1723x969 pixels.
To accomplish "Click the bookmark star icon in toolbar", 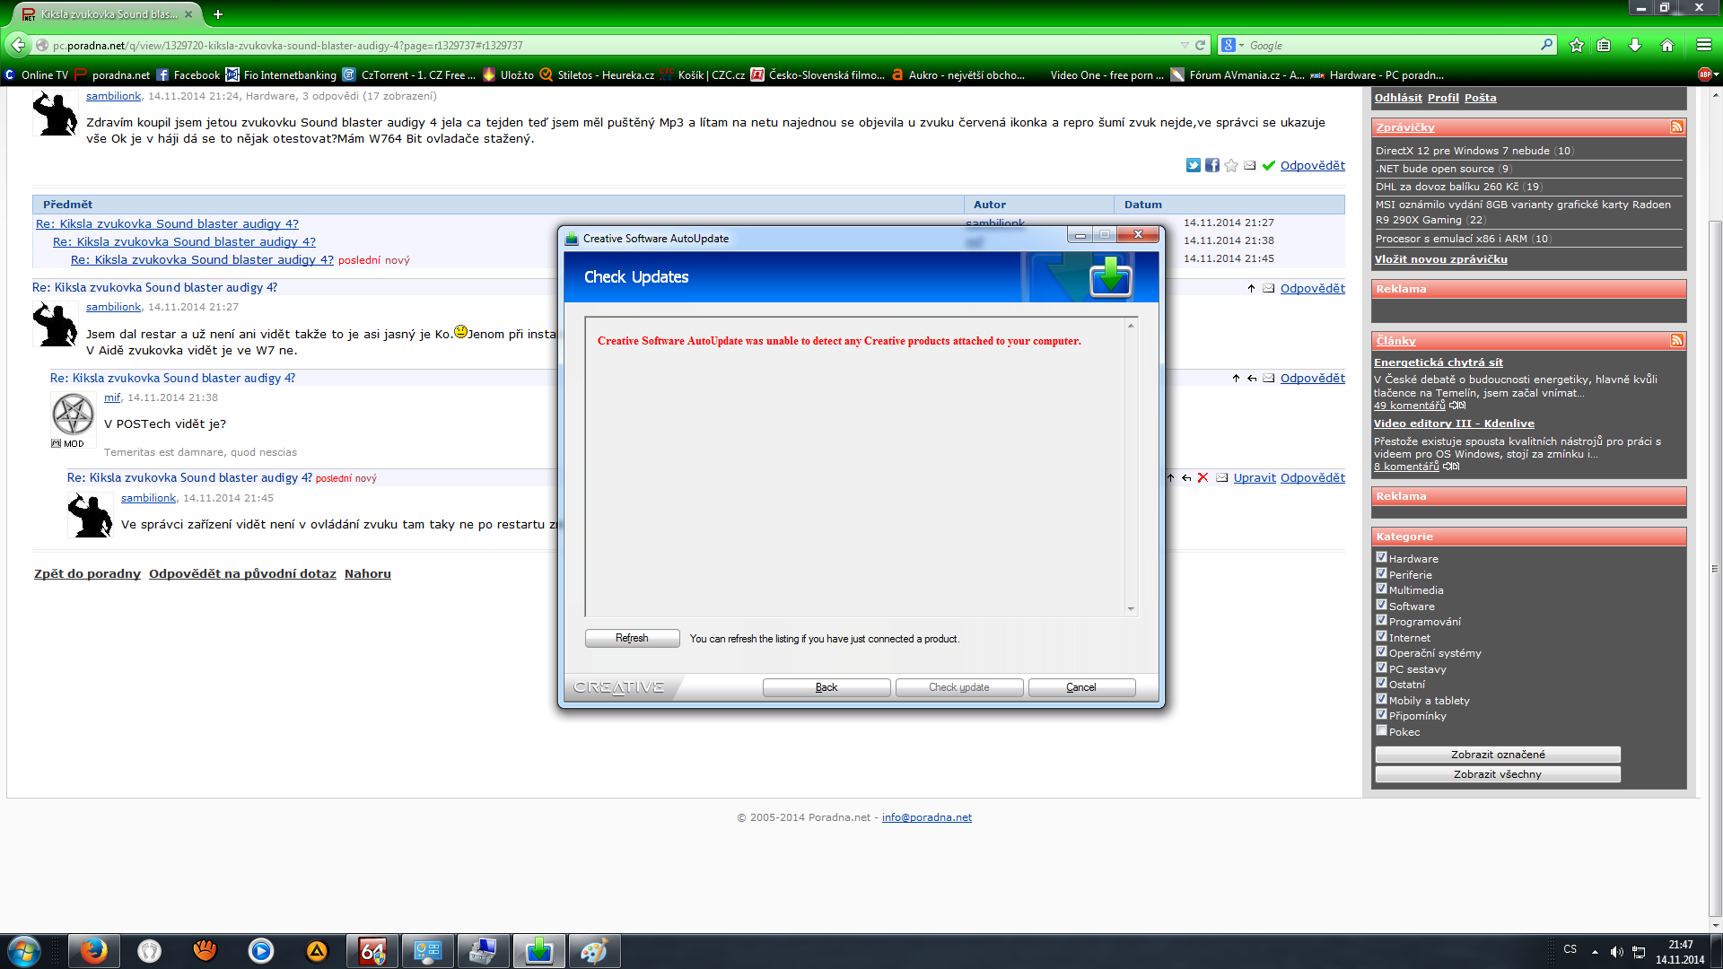I will tap(1577, 45).
